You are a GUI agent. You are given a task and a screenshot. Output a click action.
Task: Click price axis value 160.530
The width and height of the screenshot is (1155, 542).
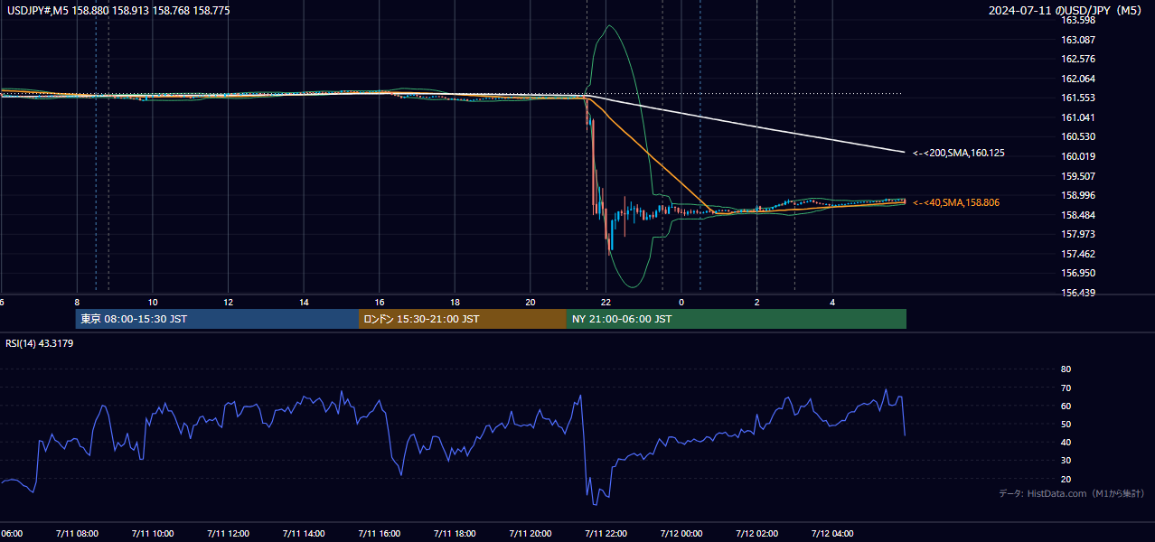pyautogui.click(x=1077, y=136)
